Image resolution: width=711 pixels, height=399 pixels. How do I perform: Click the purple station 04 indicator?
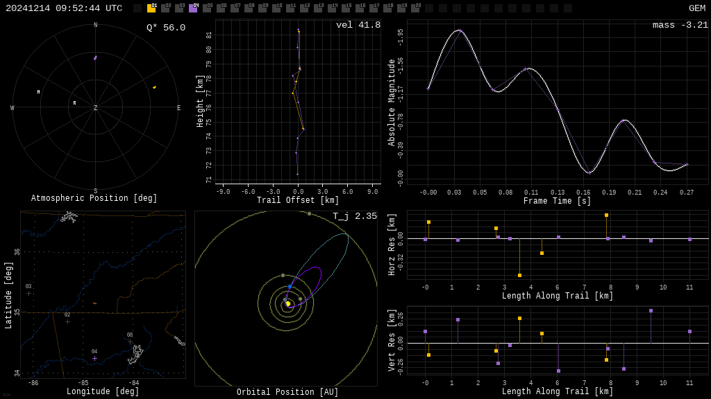(x=193, y=8)
